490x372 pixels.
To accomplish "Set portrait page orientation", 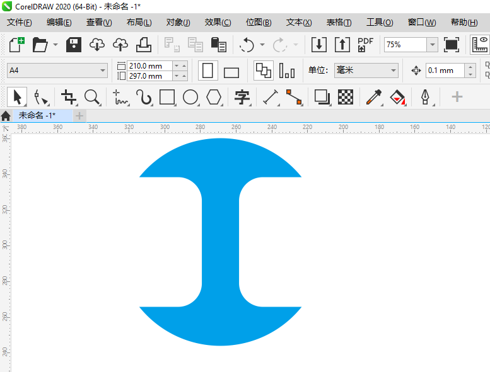I will point(208,70).
